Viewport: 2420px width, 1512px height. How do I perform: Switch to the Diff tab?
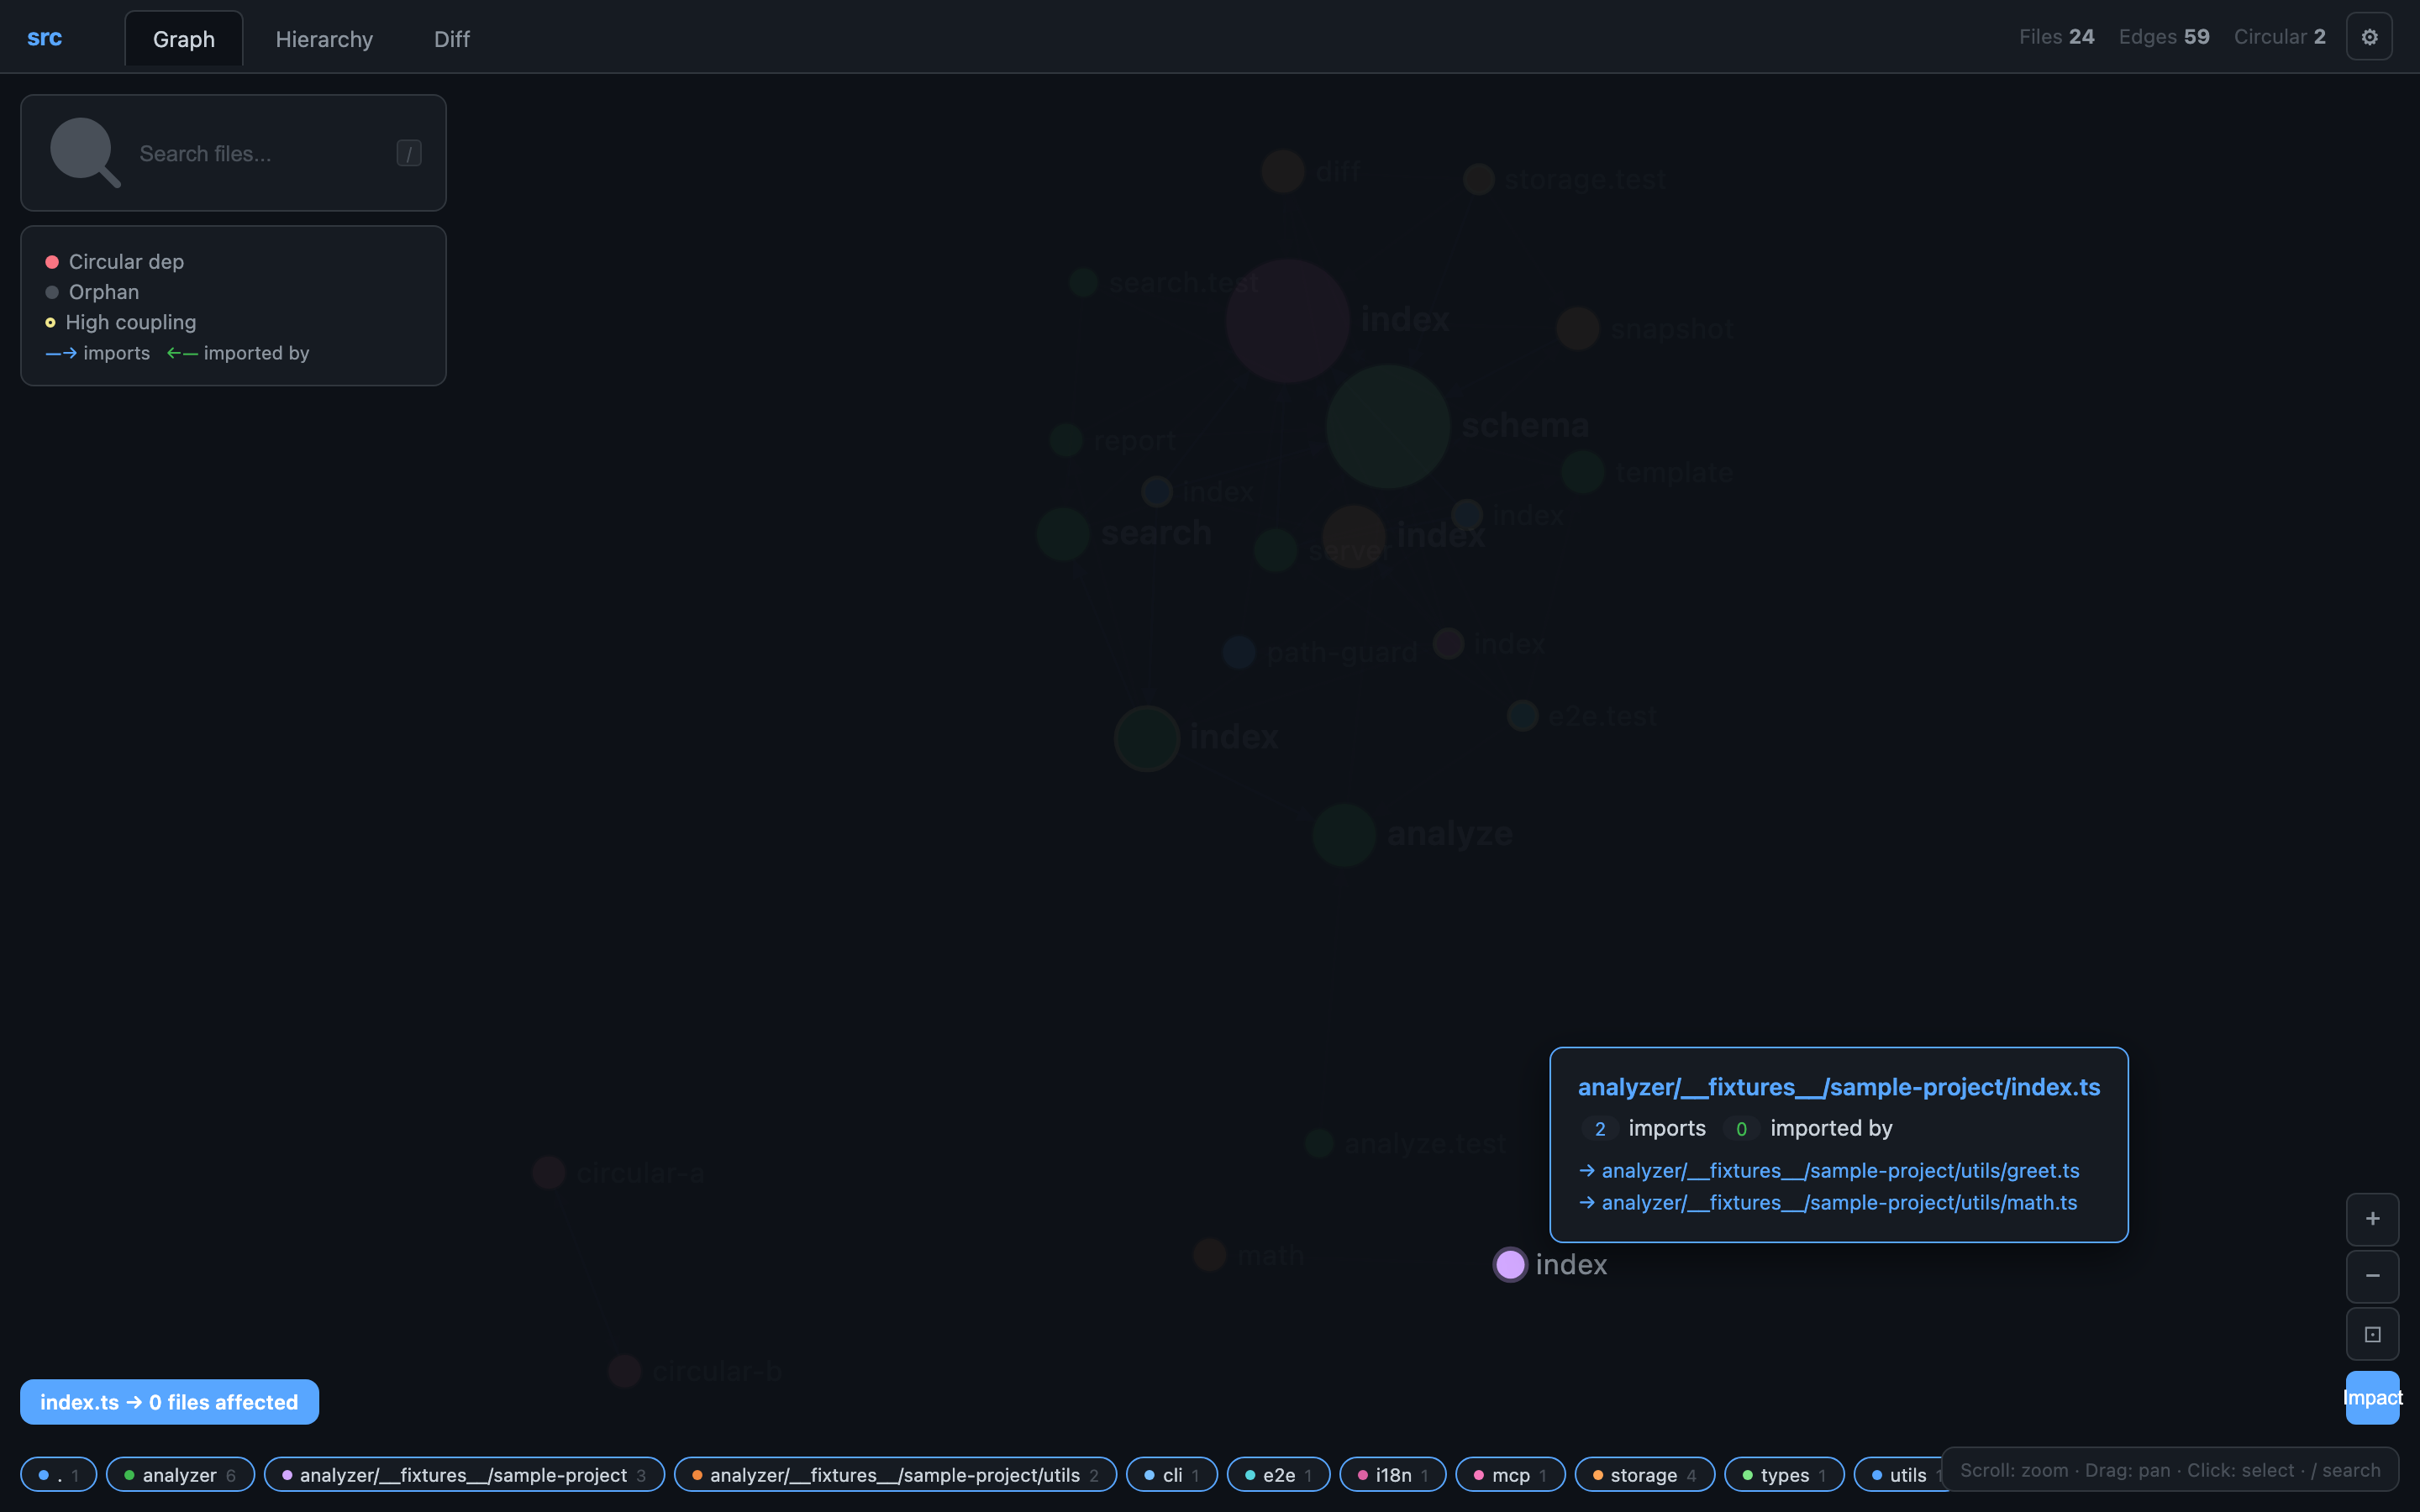[451, 39]
